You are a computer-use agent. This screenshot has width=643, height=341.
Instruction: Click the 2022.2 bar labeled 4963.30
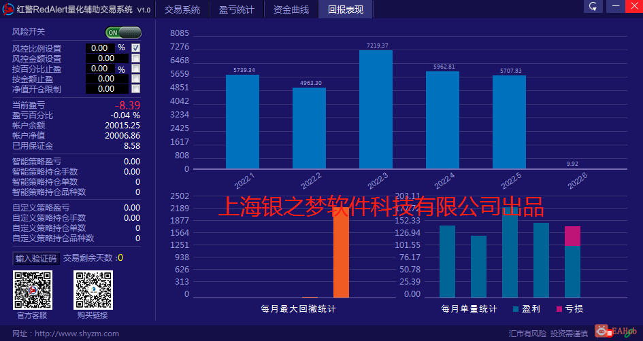coord(309,128)
